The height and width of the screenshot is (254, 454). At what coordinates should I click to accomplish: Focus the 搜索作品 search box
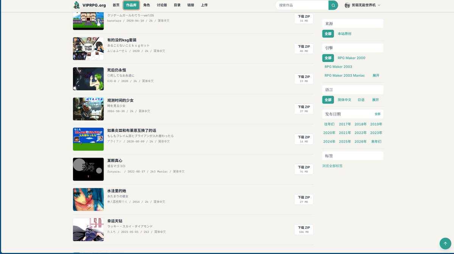(302, 5)
